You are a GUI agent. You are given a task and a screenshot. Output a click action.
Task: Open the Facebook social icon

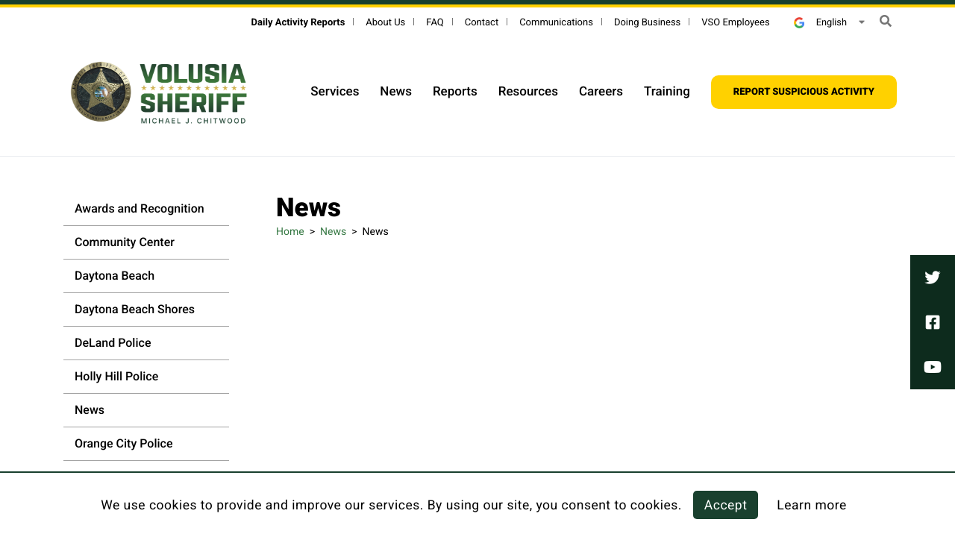(932, 321)
